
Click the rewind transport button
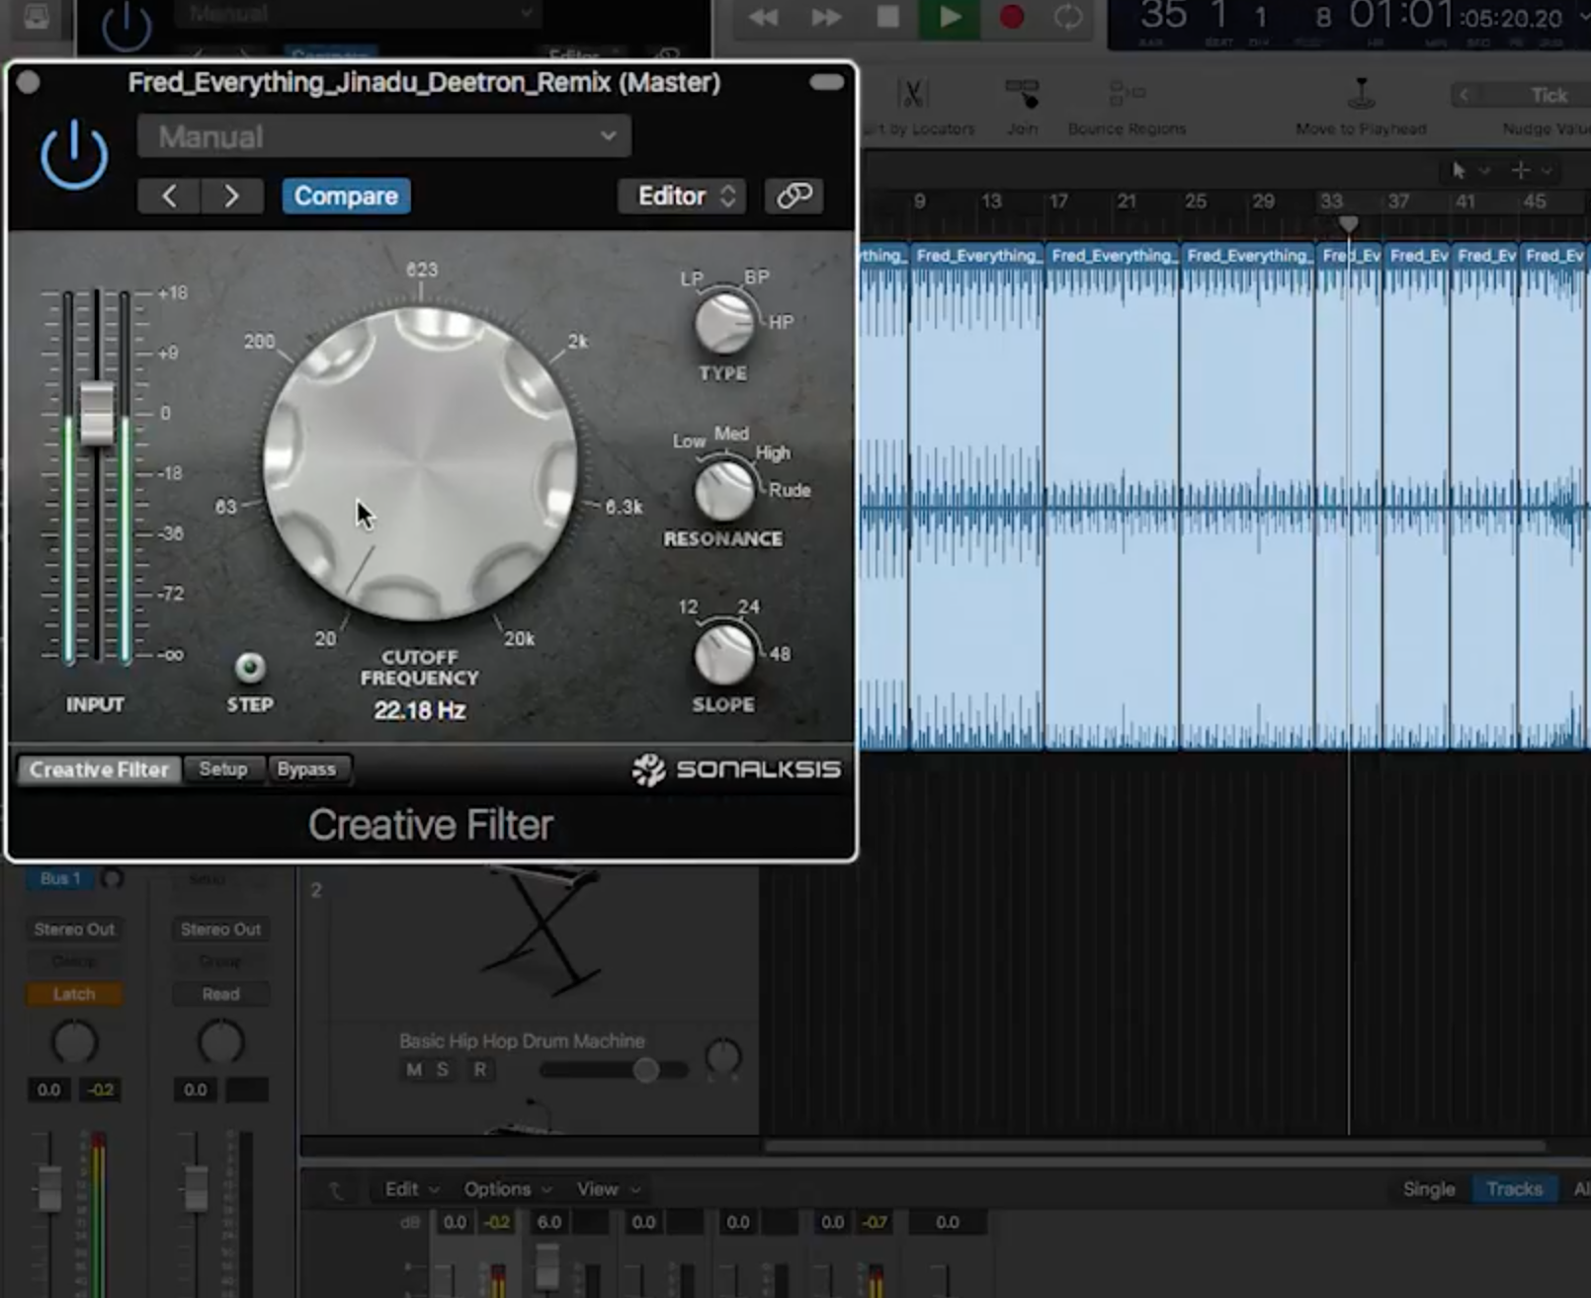(763, 17)
